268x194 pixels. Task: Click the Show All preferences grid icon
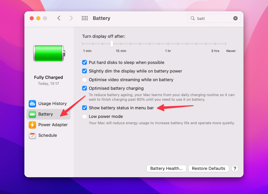85,18
